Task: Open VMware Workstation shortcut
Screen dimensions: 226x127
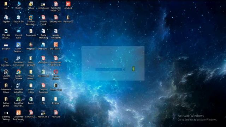Action: 31,20
